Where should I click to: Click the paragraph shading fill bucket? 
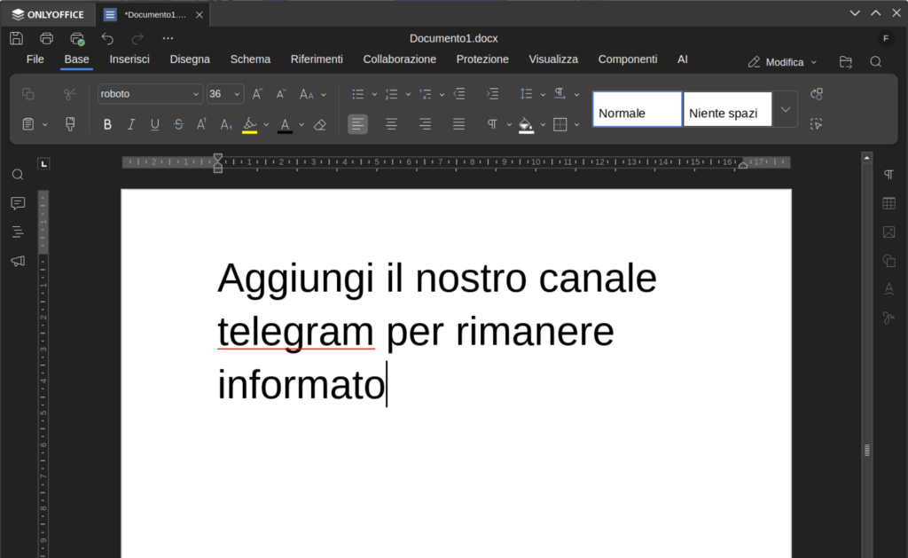(526, 124)
